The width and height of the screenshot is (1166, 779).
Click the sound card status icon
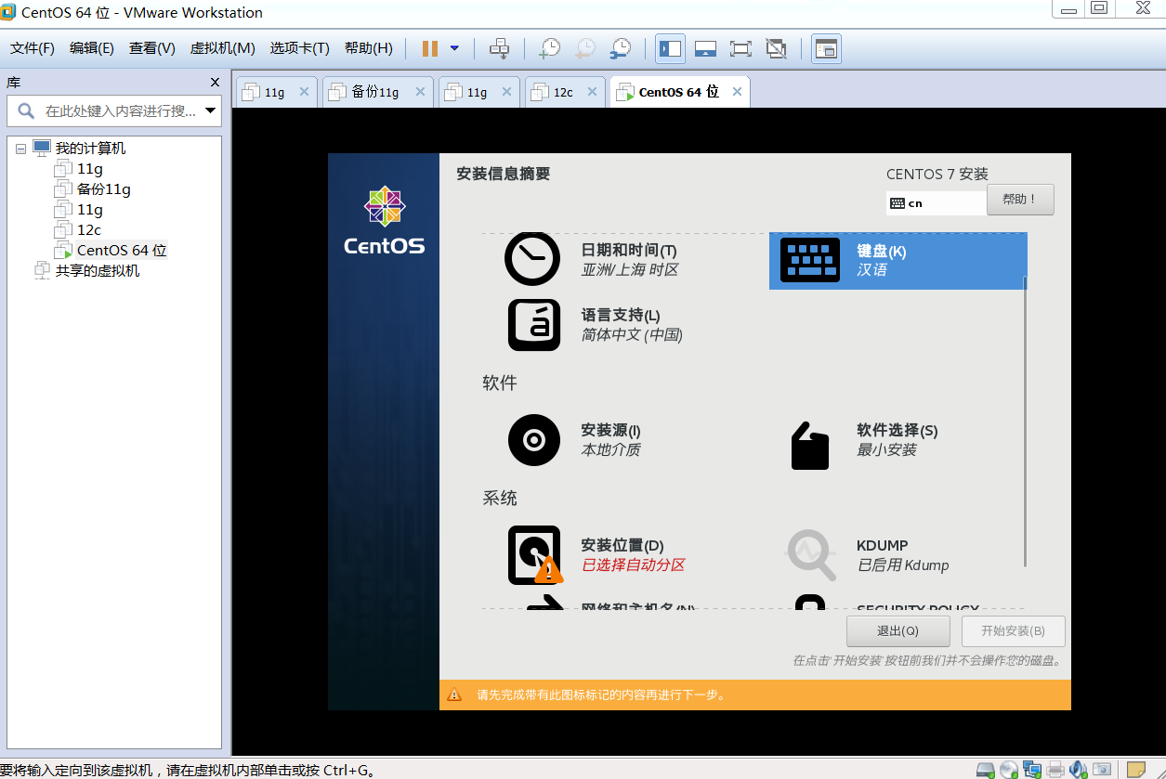(1079, 769)
